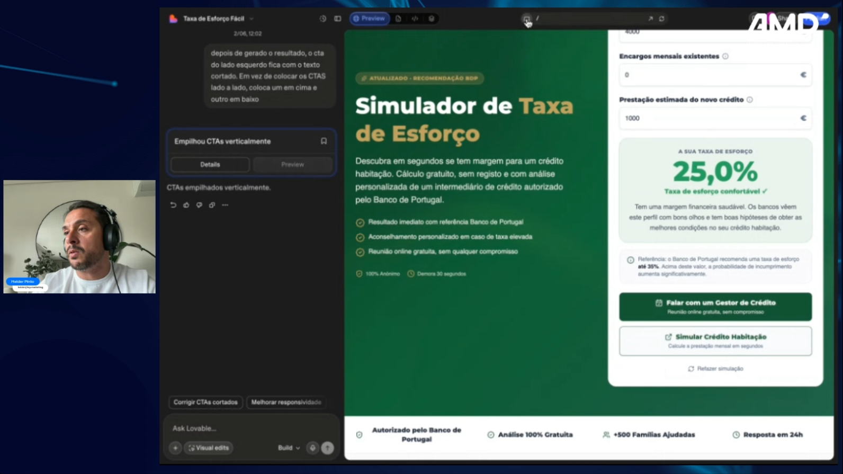Switch to the Preview tab in toolbar

click(x=369, y=19)
